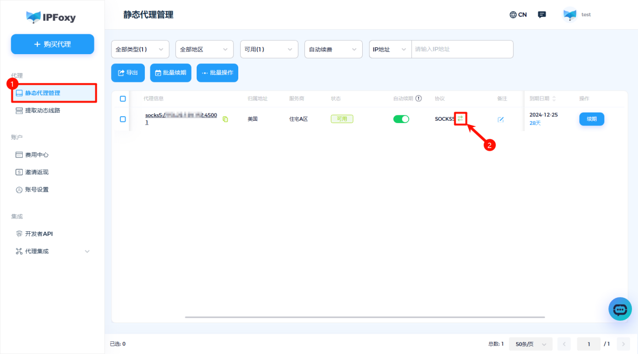Disable auto-renewal toggle for the proxy
The image size is (638, 354).
coord(401,118)
